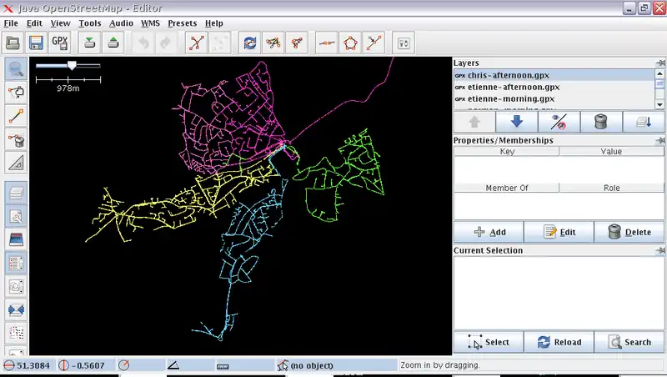The image size is (667, 377).
Task: Click the Save floppy disk icon
Action: click(37, 43)
